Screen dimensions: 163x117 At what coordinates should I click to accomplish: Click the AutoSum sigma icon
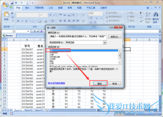[141, 13]
